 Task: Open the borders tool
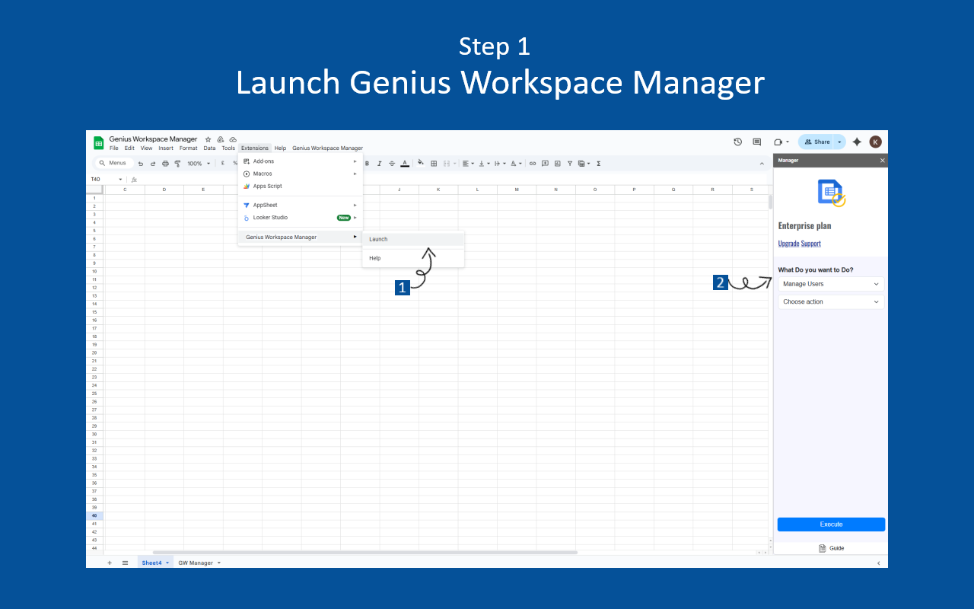[434, 164]
